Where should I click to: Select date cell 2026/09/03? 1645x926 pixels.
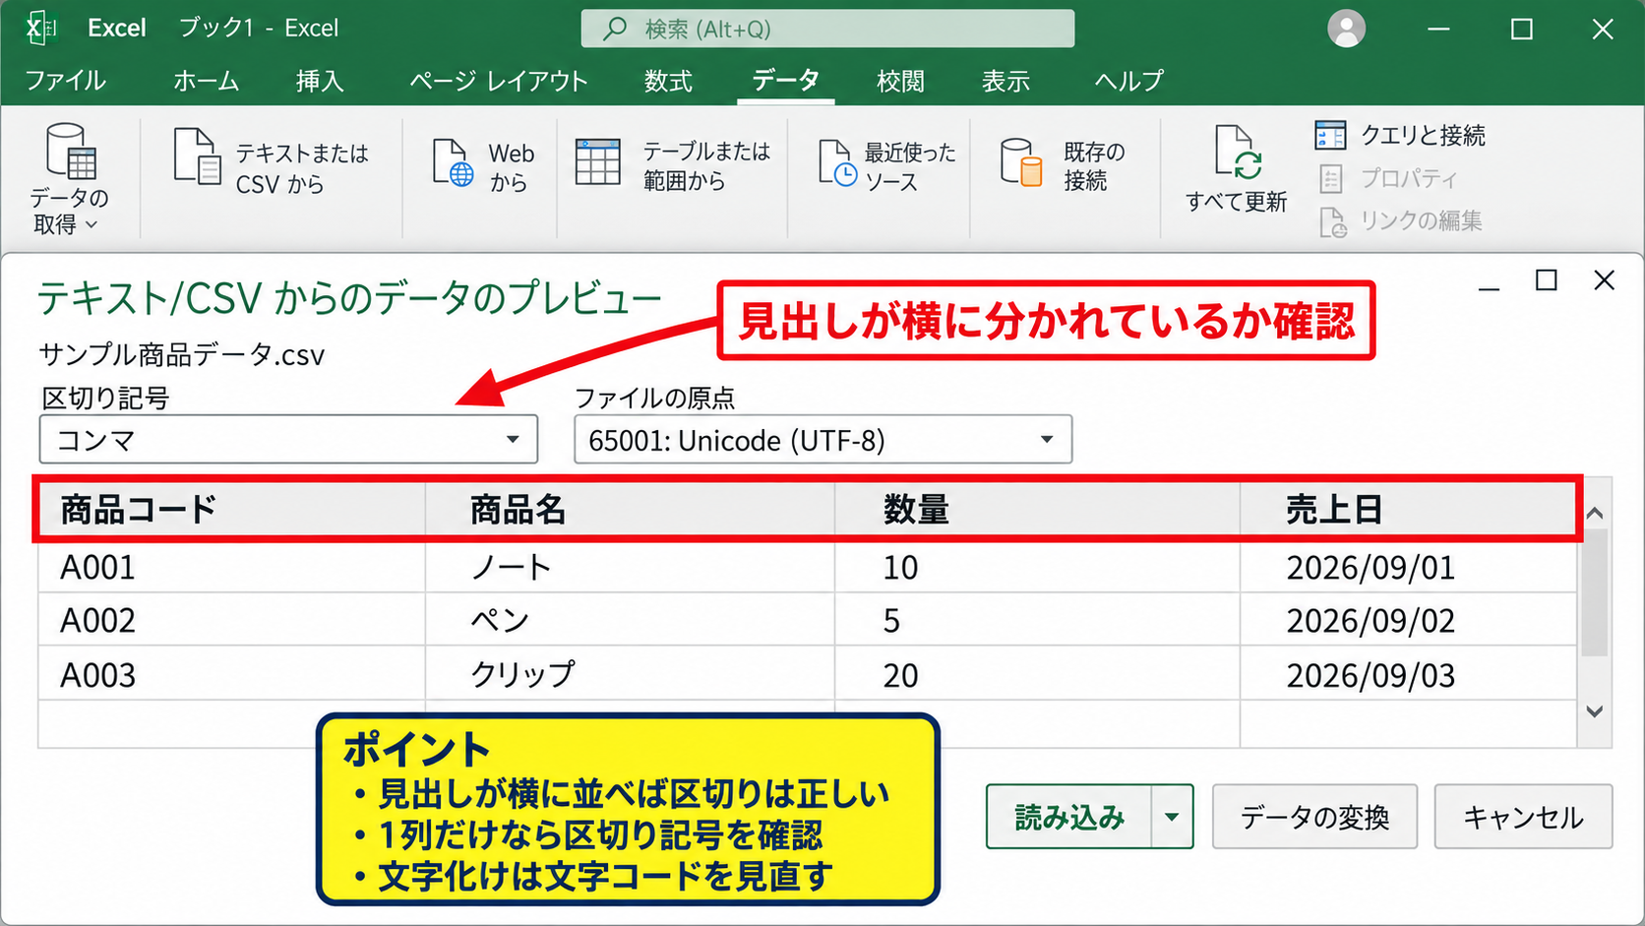click(x=1408, y=674)
